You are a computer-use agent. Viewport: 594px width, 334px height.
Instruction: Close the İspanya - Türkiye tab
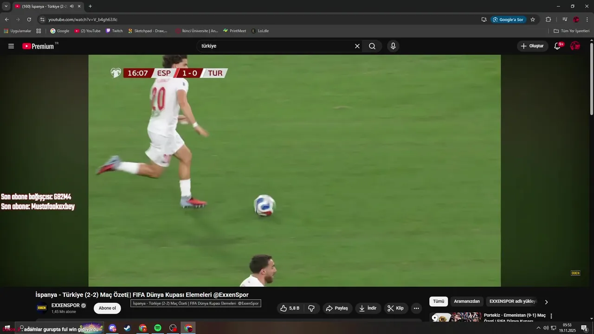pyautogui.click(x=79, y=6)
